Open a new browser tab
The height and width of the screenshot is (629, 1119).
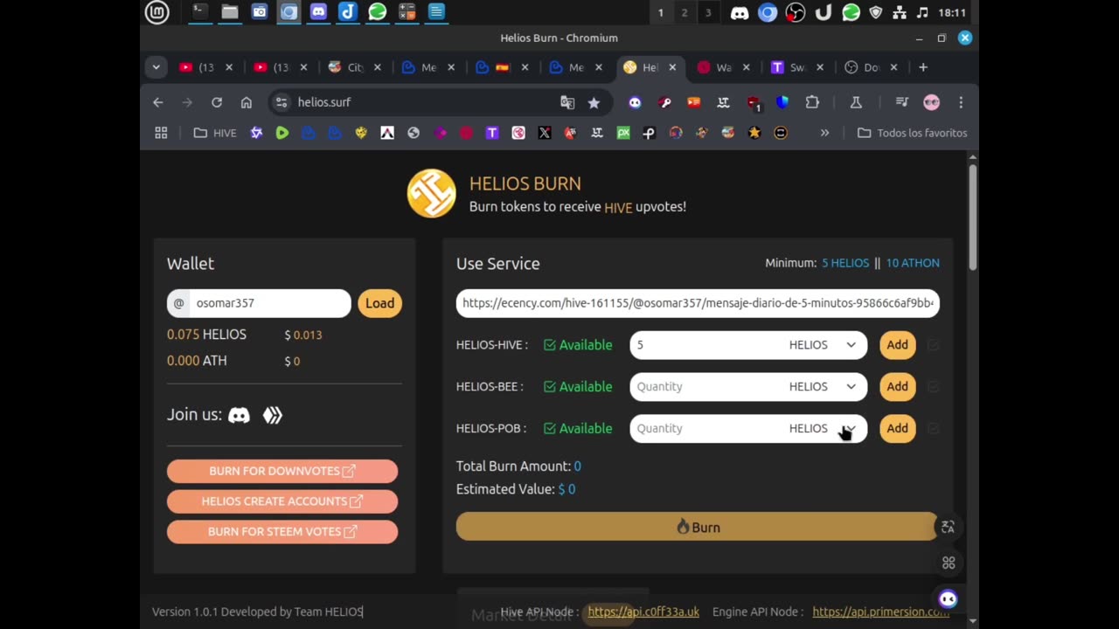[922, 67]
